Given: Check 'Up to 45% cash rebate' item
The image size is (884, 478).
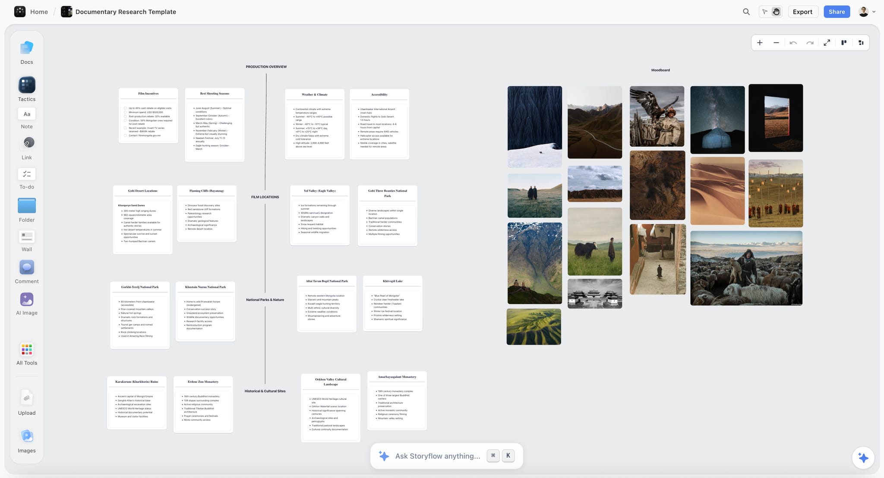Looking at the screenshot, I should click(126, 108).
